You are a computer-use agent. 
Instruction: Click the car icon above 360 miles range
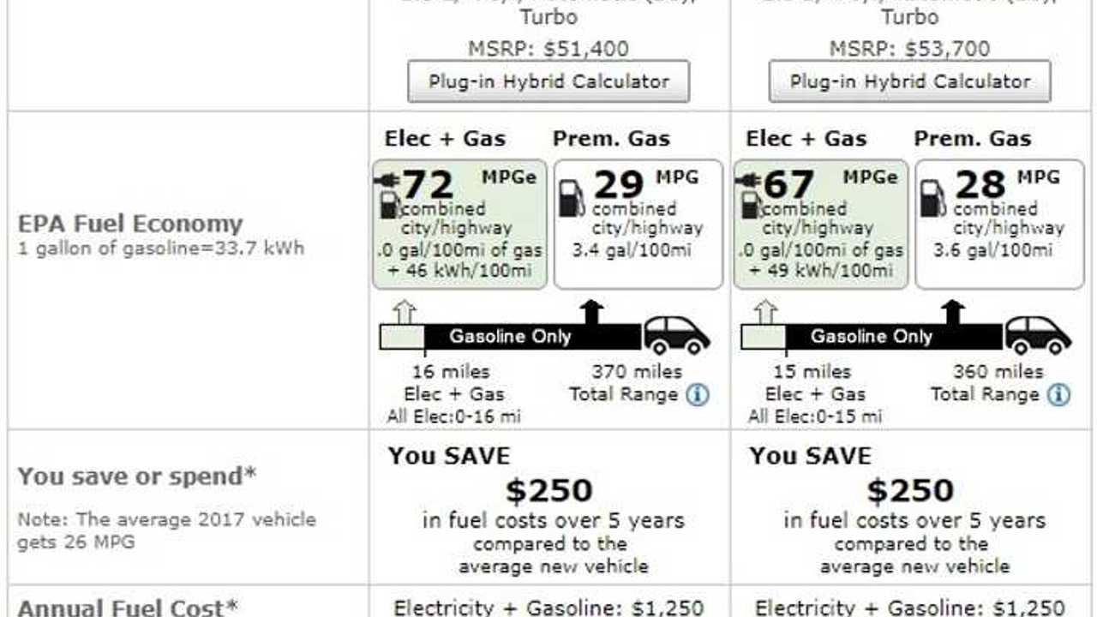1038,335
